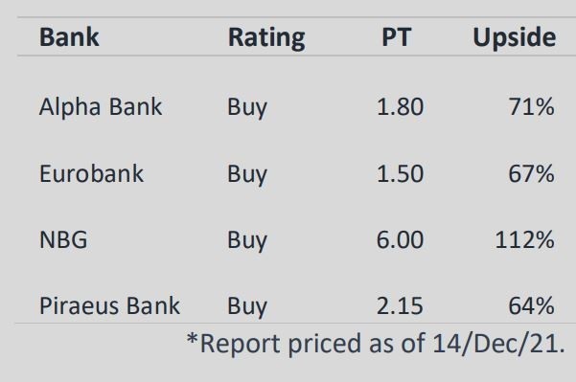Select the 1.50 price target value
This screenshot has height=382, width=576.
pos(400,173)
